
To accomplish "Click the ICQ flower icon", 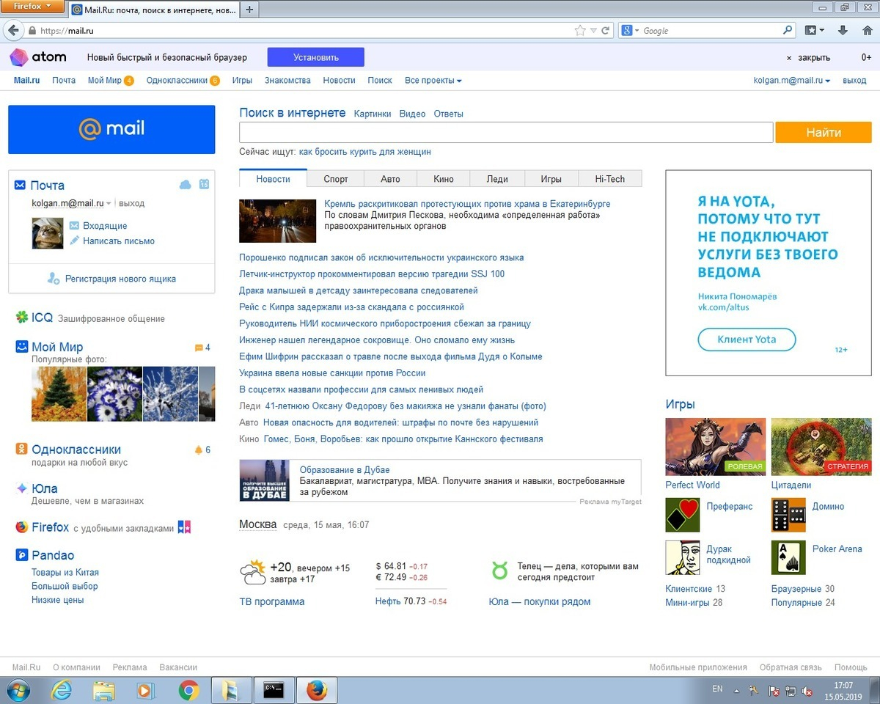I will tap(22, 318).
